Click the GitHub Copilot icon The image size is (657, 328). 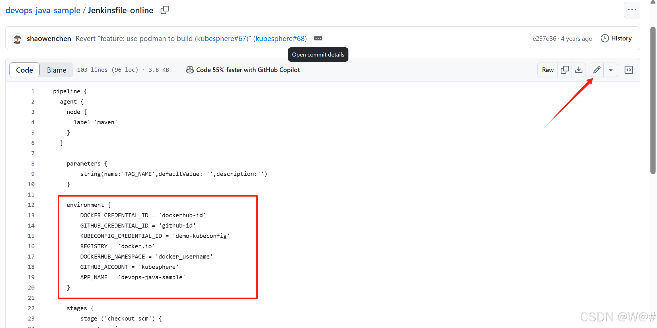click(190, 70)
